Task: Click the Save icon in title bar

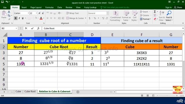Action: (2, 2)
